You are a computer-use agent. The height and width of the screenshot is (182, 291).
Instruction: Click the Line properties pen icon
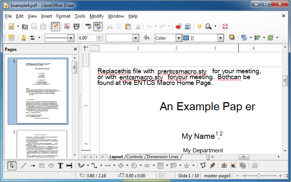[23, 38]
